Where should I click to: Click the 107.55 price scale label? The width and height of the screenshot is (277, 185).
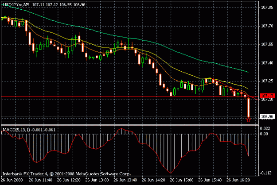pos(267,44)
